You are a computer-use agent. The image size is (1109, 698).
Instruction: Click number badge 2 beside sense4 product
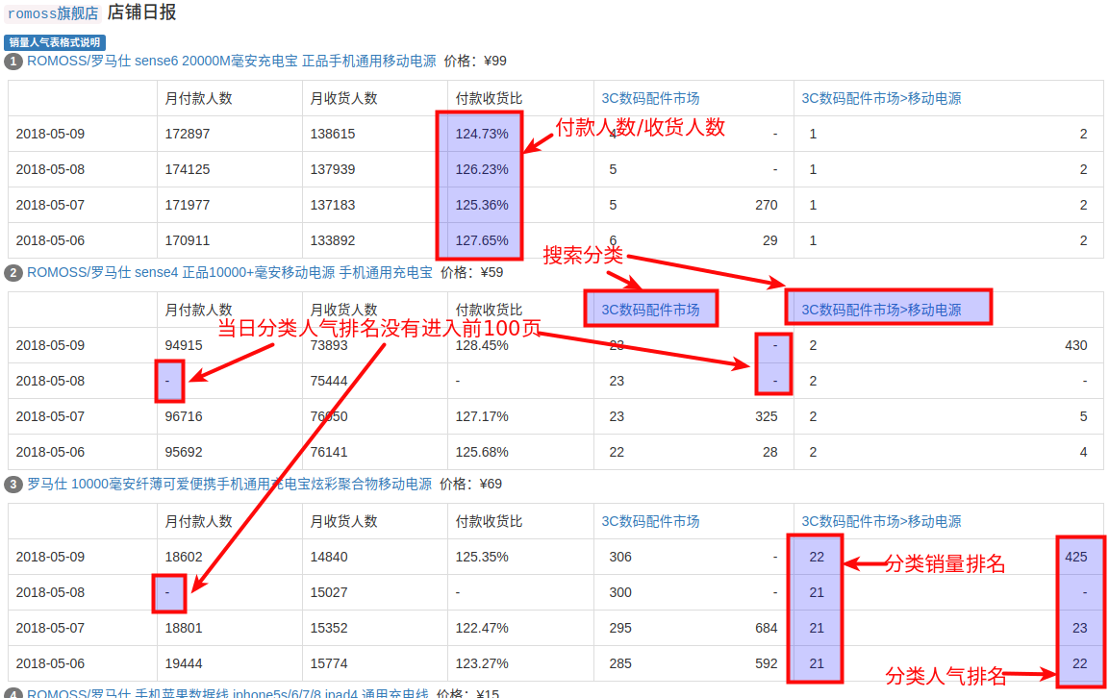pyautogui.click(x=13, y=273)
